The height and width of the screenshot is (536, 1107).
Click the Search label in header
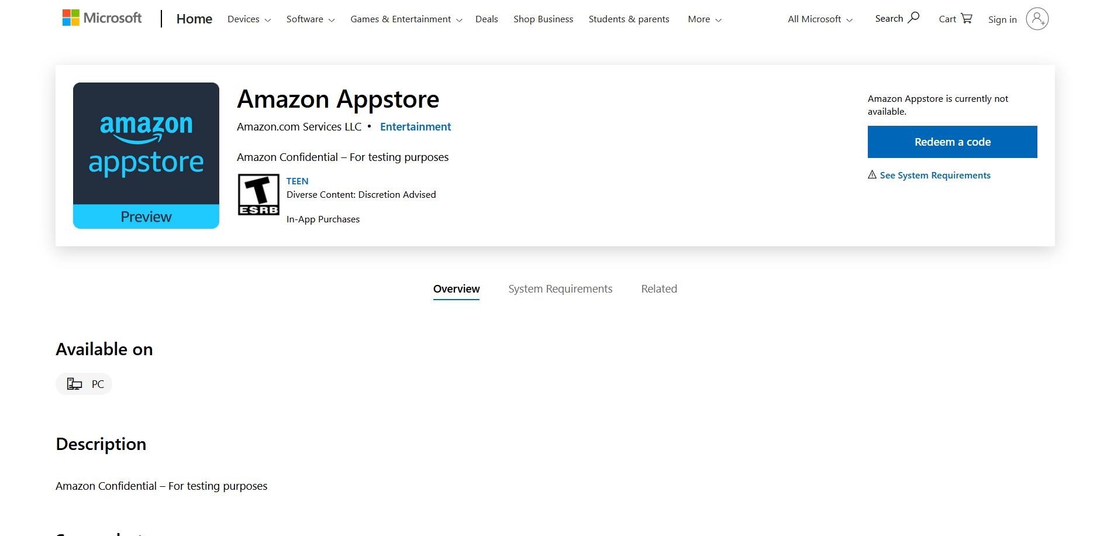889,19
